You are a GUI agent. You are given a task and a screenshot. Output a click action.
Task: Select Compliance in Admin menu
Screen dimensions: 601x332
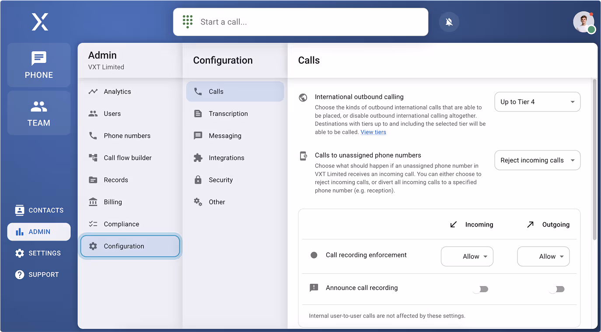point(130,224)
